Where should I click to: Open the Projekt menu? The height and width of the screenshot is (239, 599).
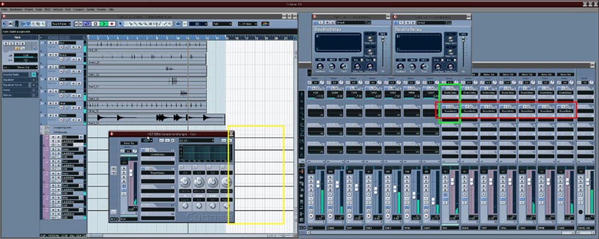(x=29, y=10)
